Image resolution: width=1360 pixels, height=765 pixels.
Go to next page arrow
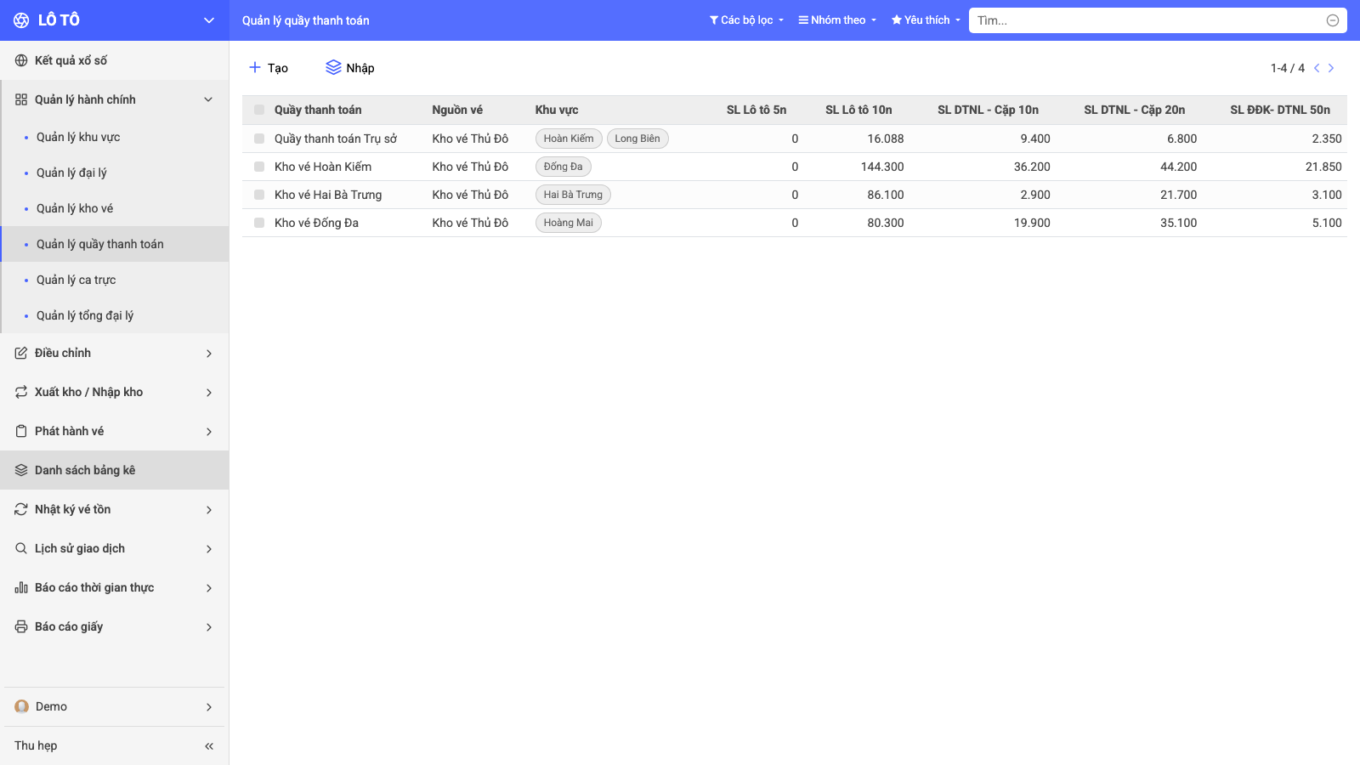(1331, 68)
